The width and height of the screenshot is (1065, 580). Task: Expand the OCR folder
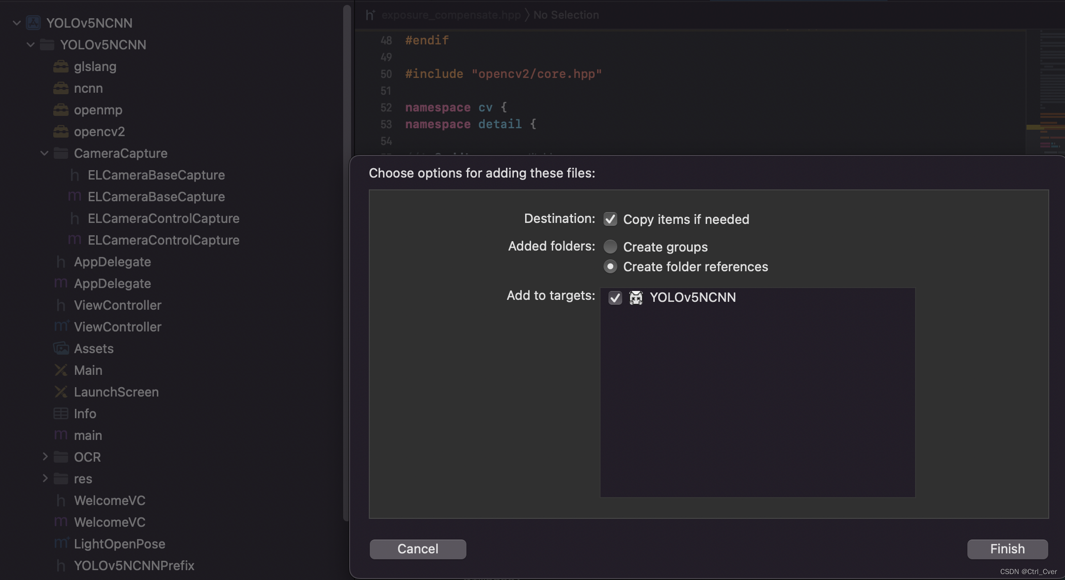pyautogui.click(x=45, y=456)
